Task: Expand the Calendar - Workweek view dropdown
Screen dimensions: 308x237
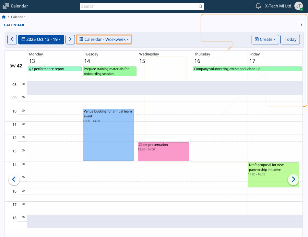Action: coord(104,39)
